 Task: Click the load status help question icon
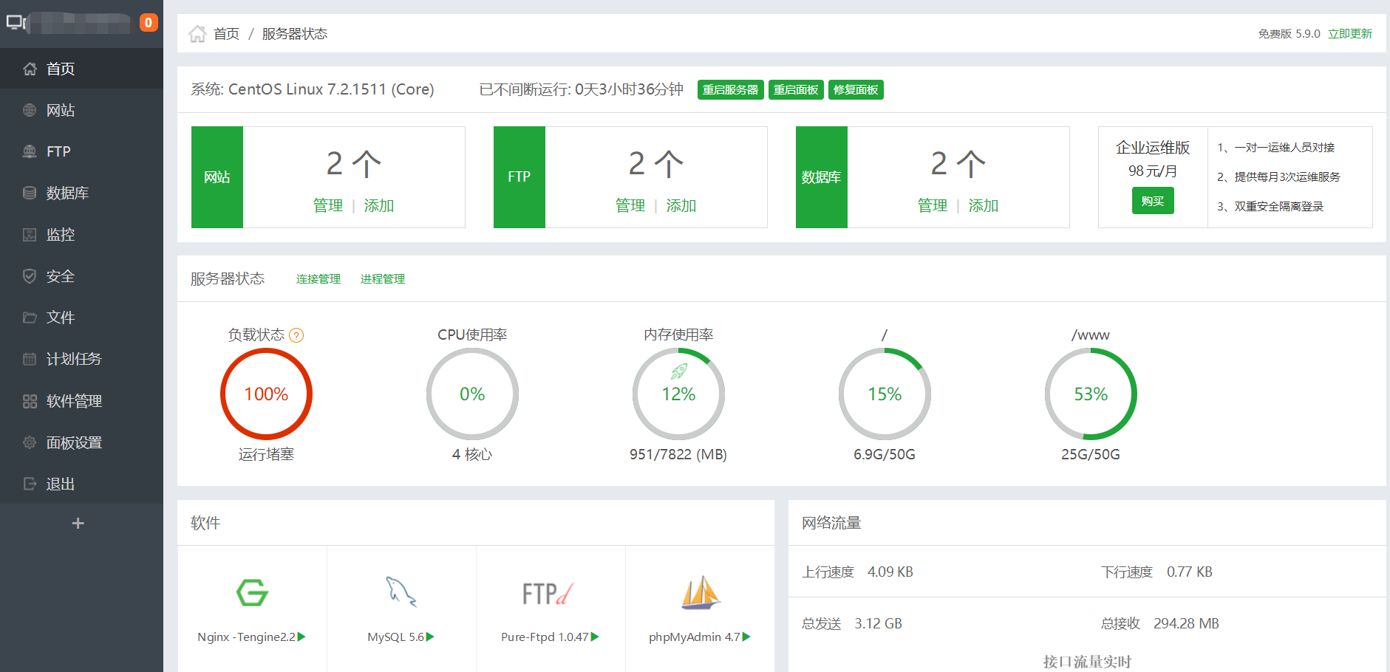pos(296,335)
